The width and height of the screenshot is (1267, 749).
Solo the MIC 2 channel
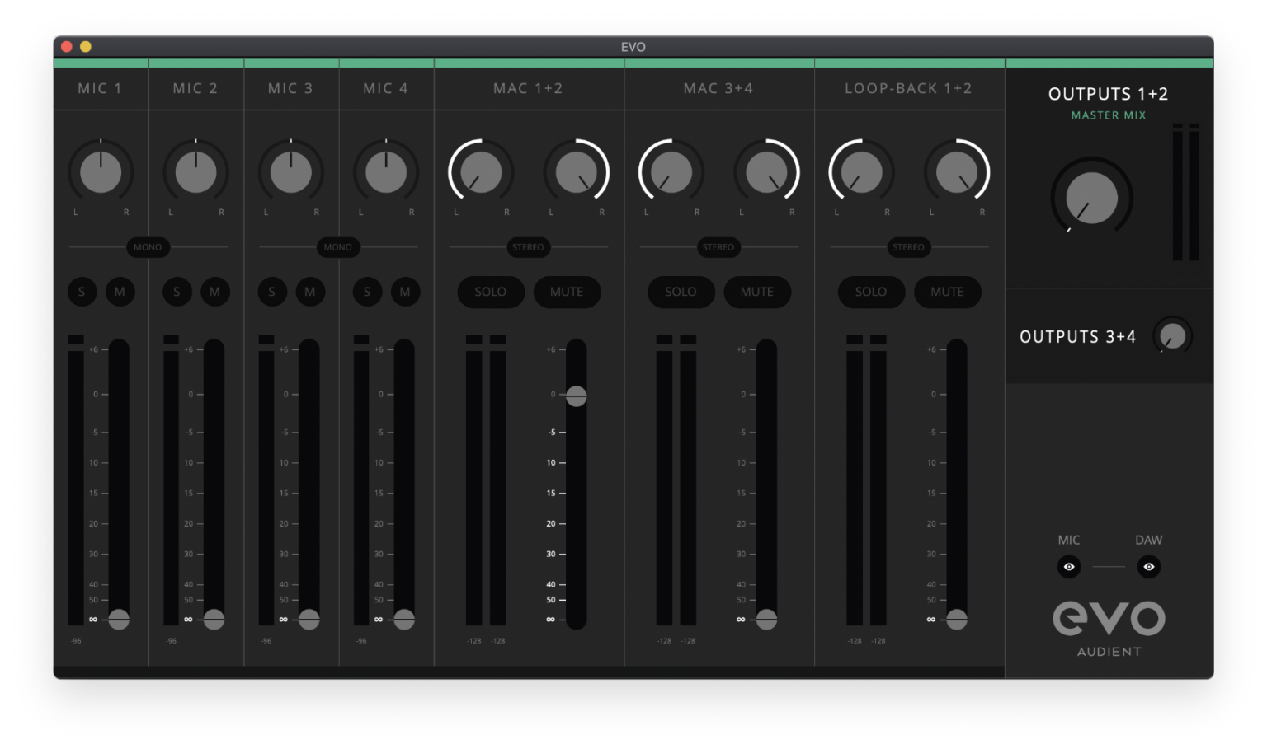point(177,292)
